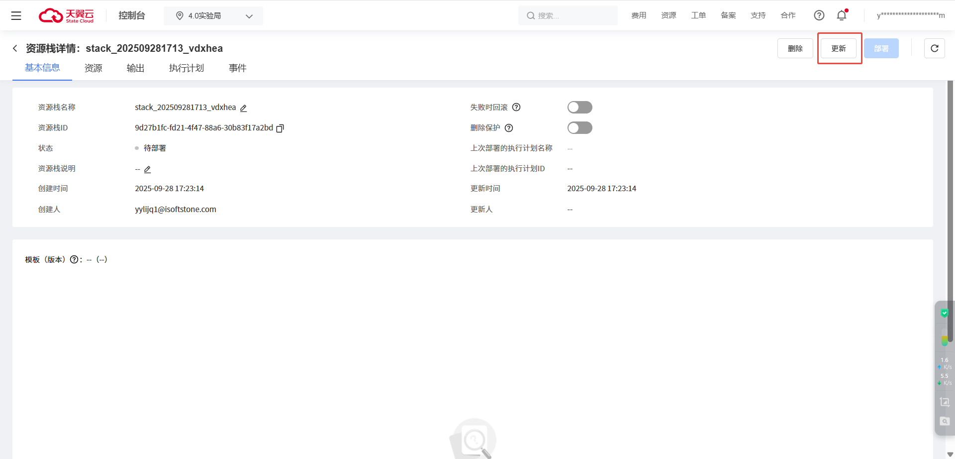Copy the resource stack ID

[x=280, y=128]
